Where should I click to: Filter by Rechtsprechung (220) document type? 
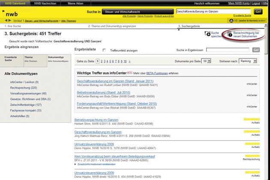24,88
